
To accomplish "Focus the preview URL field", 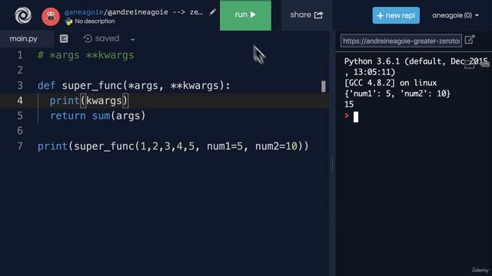I will tap(401, 41).
